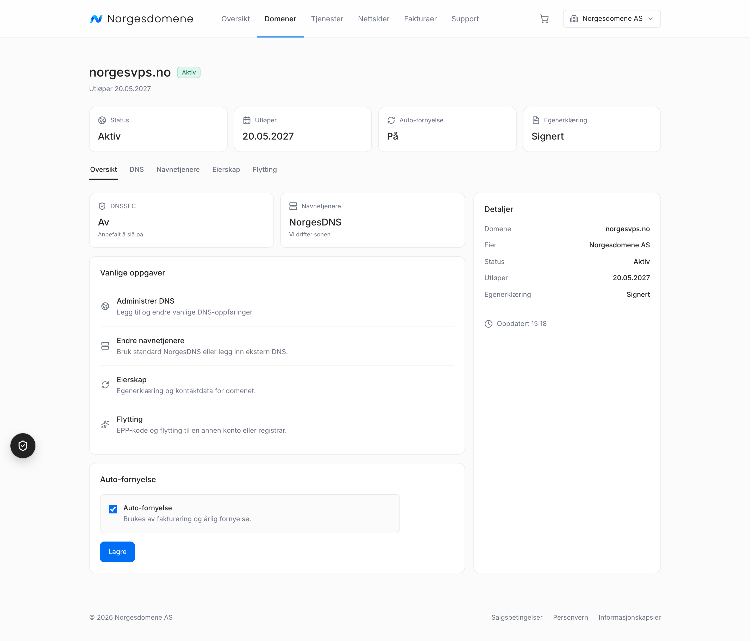Viewport: 750px width, 641px height.
Task: Click the floating shield privacy button
Action: point(23,445)
